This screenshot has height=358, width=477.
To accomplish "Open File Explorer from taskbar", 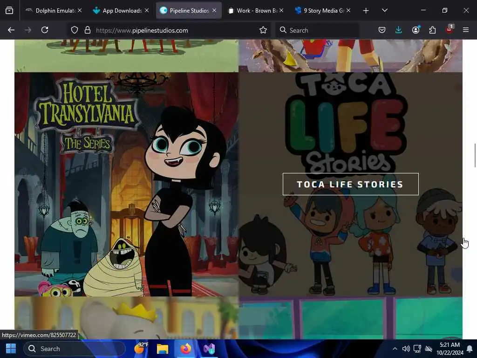I will point(163,349).
